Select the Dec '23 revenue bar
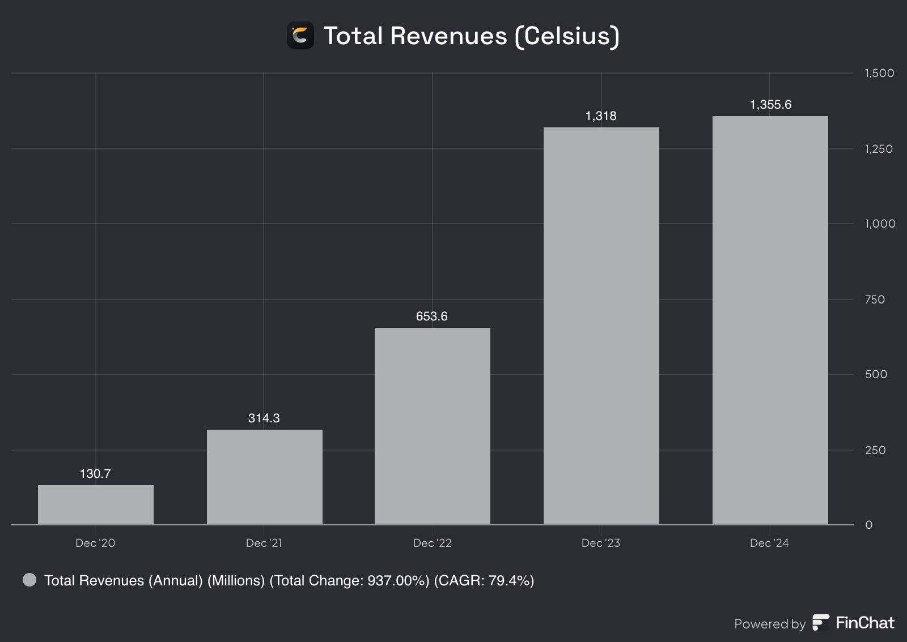 click(x=601, y=326)
